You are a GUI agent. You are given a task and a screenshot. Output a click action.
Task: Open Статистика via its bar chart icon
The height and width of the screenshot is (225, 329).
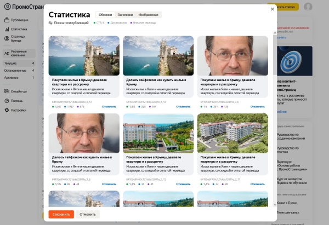coord(7,29)
